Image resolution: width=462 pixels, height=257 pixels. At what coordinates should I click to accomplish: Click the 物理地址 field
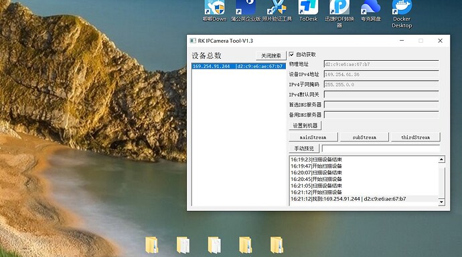pos(381,64)
